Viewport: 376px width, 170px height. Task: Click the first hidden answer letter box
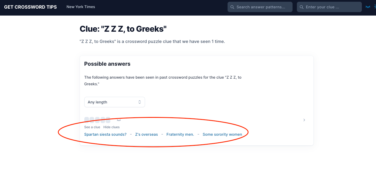tap(87, 120)
